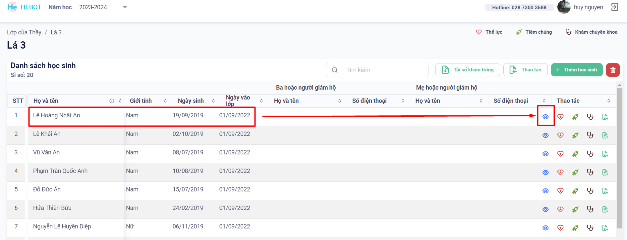Click the info icon in Họ và tên header
The width and height of the screenshot is (627, 240).
pos(112,101)
